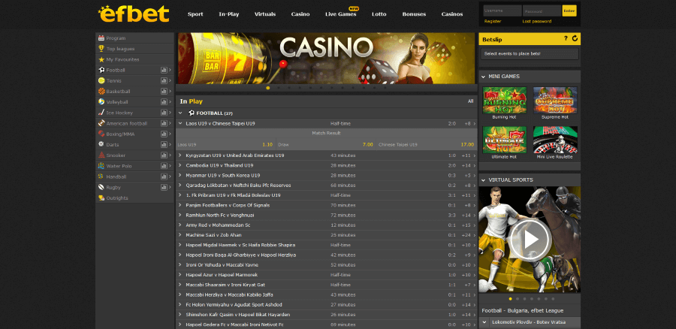
Task: Click the Water Polo icon
Action: tap(101, 166)
